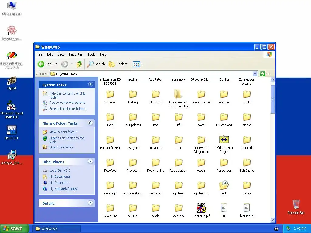Open My Documents from Other Places
Screen dimensions: 311x233
(60, 177)
